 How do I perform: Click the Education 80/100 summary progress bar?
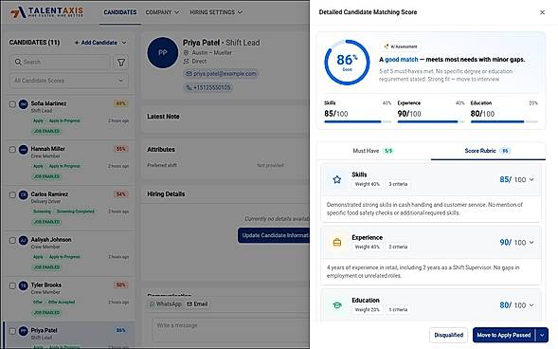tap(504, 121)
